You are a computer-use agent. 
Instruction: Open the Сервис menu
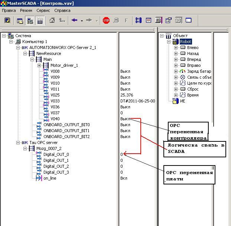(x=43, y=10)
